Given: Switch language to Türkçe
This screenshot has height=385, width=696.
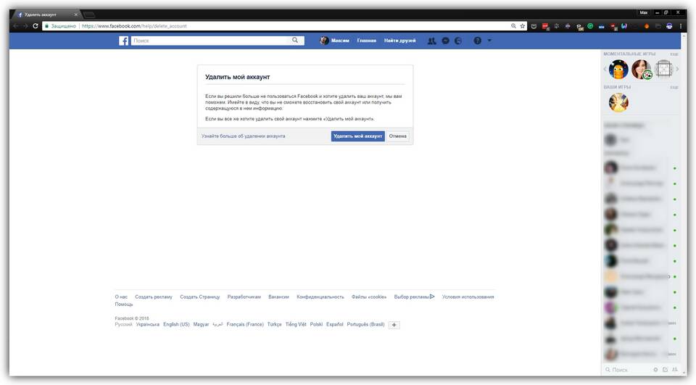Looking at the screenshot, I should tap(274, 325).
